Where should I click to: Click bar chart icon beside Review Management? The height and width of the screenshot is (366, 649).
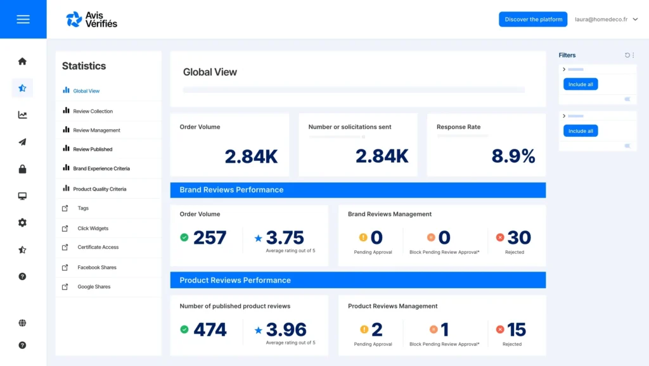(66, 129)
